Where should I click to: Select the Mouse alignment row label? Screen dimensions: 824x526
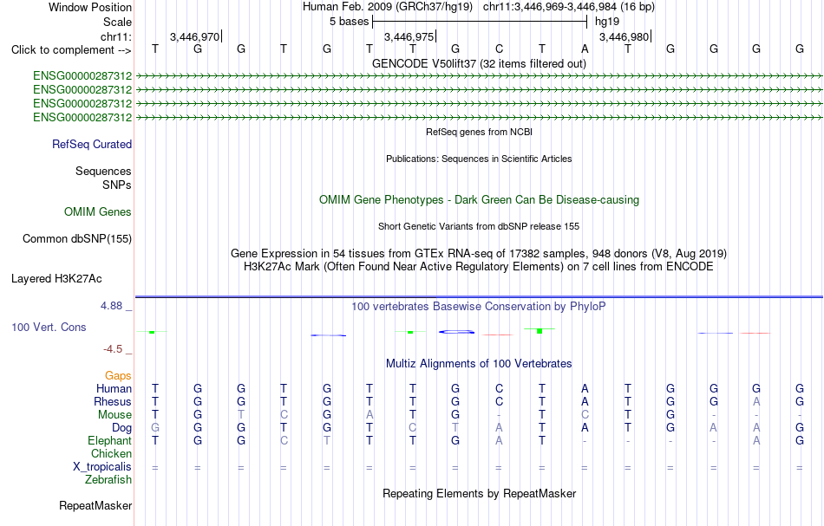point(114,415)
